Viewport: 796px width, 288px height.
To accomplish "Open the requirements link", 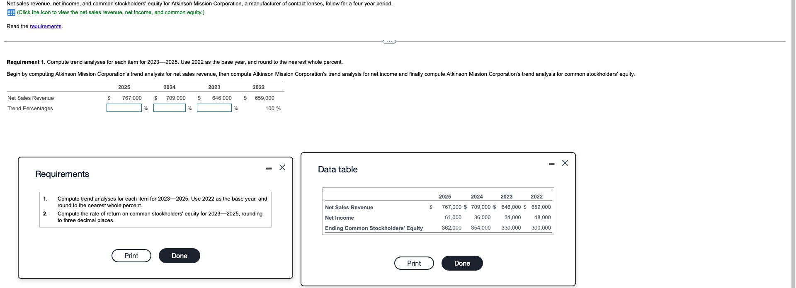I will point(46,27).
